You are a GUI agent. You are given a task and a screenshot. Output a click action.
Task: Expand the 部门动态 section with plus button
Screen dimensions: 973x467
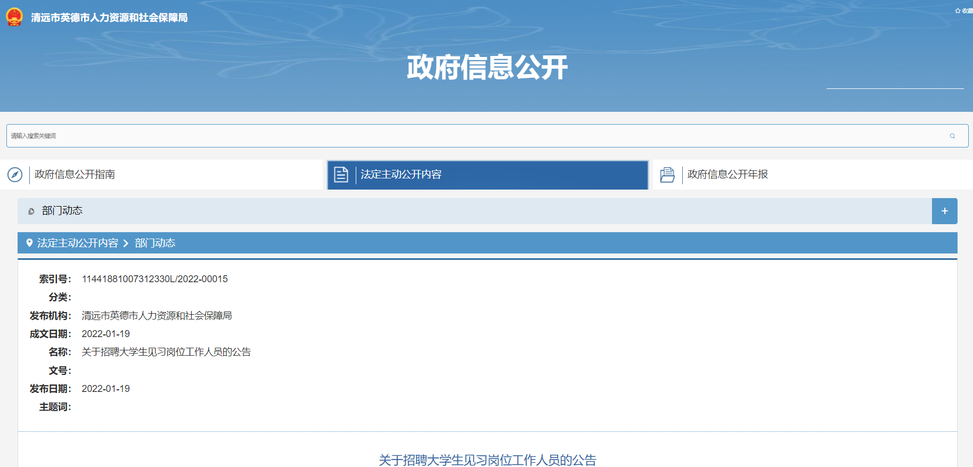click(x=944, y=211)
